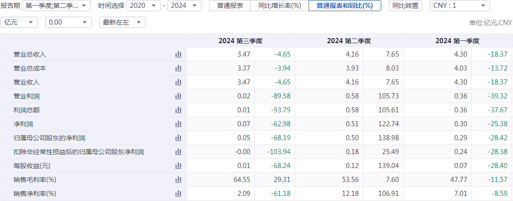Open the 0.00 decimal format dropdown
513x201 pixels.
coord(68,22)
